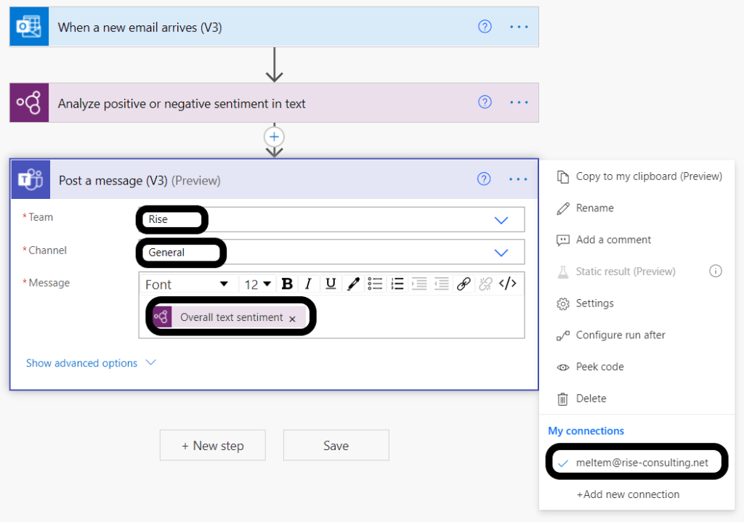Open help for Post a message step

coord(485,179)
